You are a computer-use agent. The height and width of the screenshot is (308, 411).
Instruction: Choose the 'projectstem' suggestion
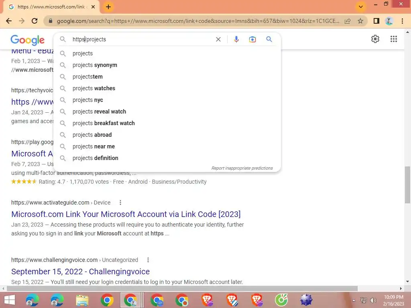[167, 77]
